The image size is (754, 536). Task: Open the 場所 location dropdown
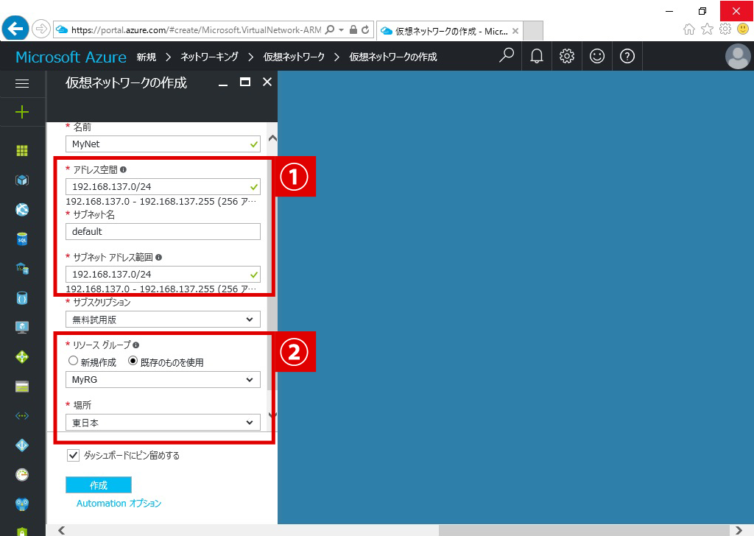coord(163,423)
